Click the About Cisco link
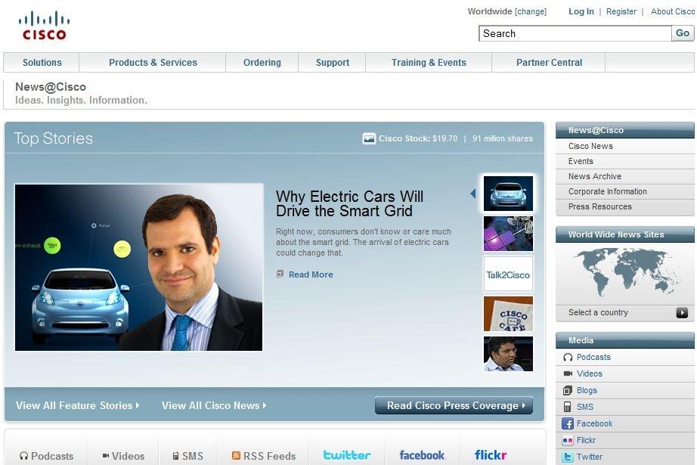 pos(673,11)
